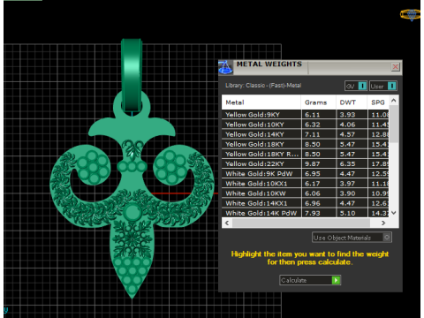The image size is (424, 318).
Task: Select White Gold:10KX1 row
Action: point(305,184)
